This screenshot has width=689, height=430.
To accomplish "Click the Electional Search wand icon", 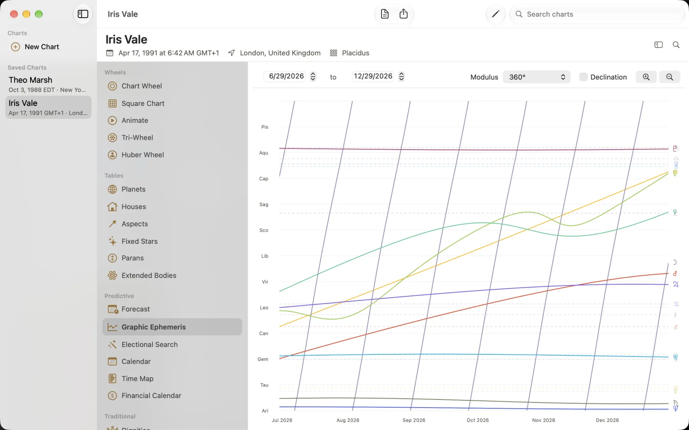I will pos(112,344).
